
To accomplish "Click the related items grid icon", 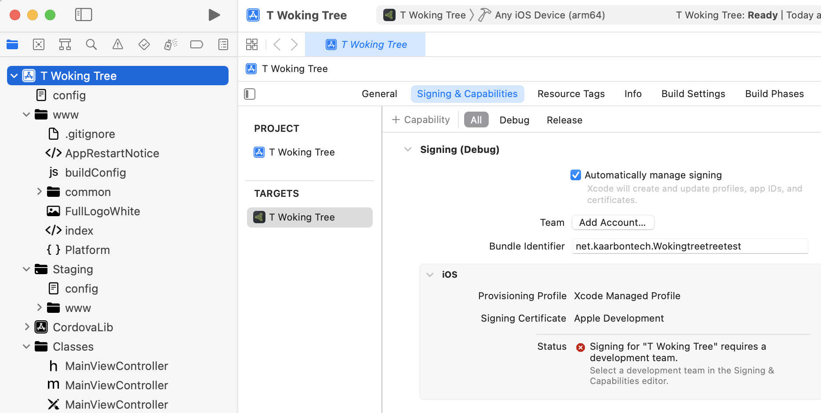I will [252, 44].
